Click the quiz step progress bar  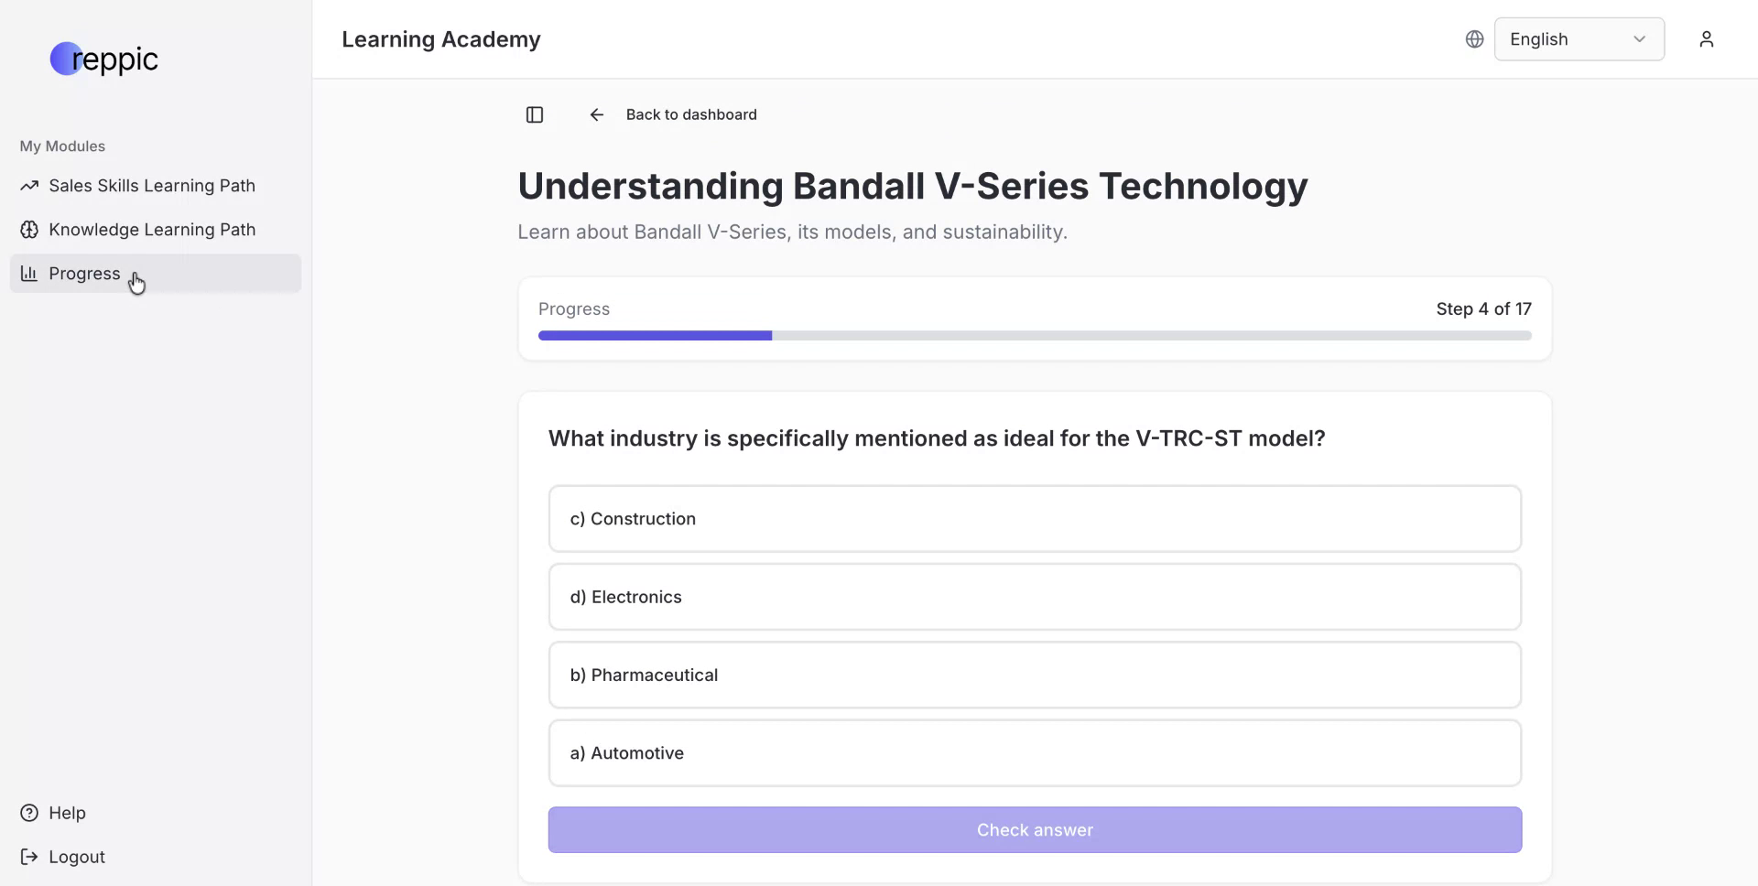pyautogui.click(x=1035, y=336)
